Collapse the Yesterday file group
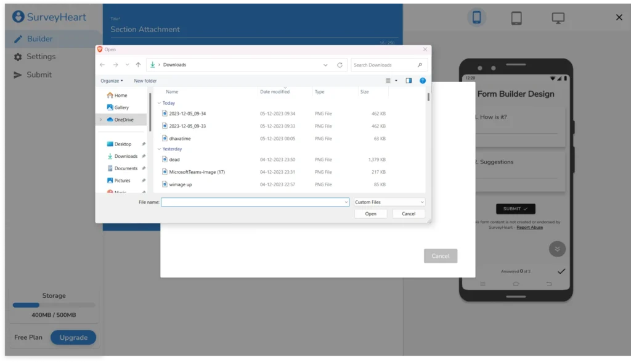Screen dimensions: 631x362 [160, 149]
